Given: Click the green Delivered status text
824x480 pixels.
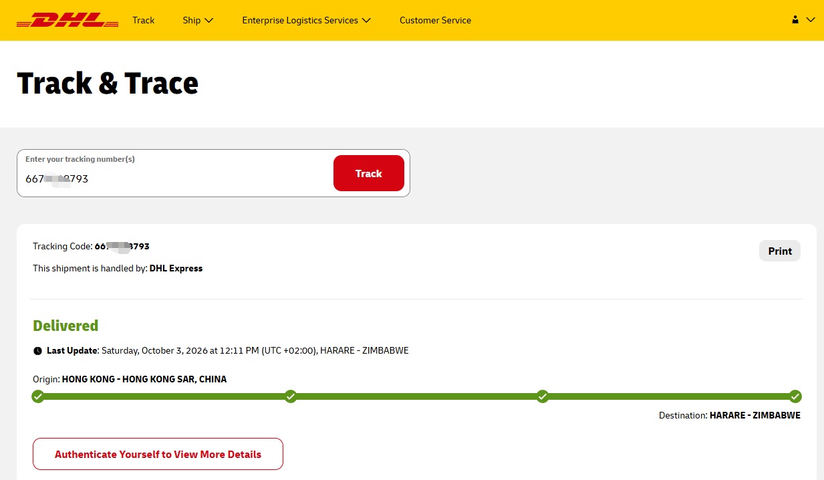Looking at the screenshot, I should [x=65, y=326].
